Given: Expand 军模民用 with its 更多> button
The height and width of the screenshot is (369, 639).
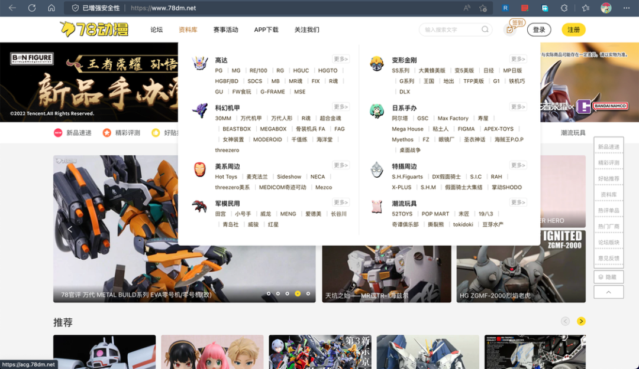Looking at the screenshot, I should (341, 202).
